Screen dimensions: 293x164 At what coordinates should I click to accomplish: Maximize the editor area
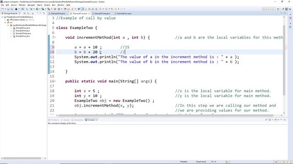pyautogui.click(x=285, y=13)
